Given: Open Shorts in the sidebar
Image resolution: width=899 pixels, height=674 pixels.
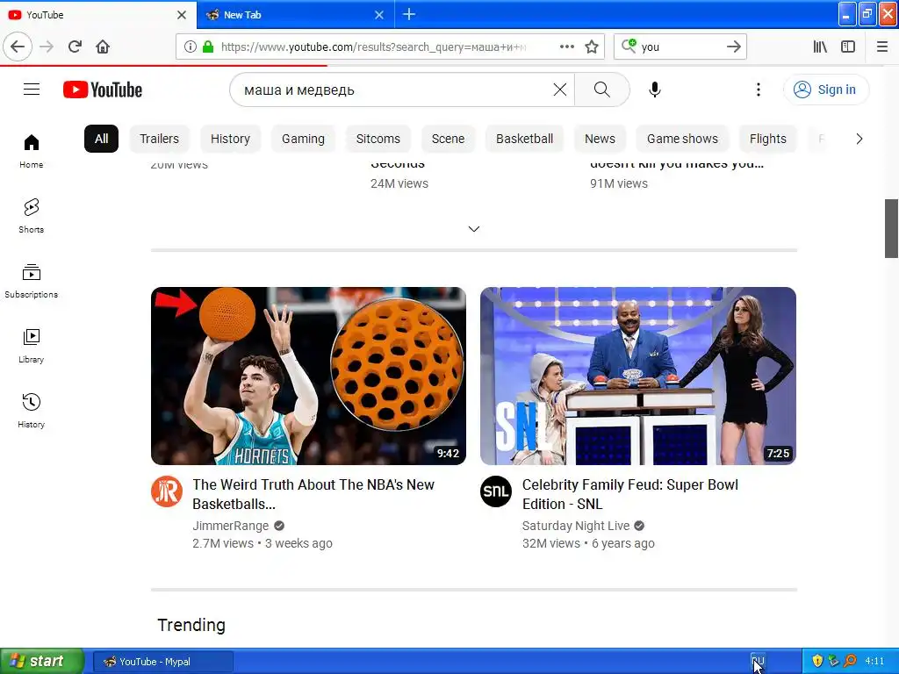Looking at the screenshot, I should click(31, 216).
